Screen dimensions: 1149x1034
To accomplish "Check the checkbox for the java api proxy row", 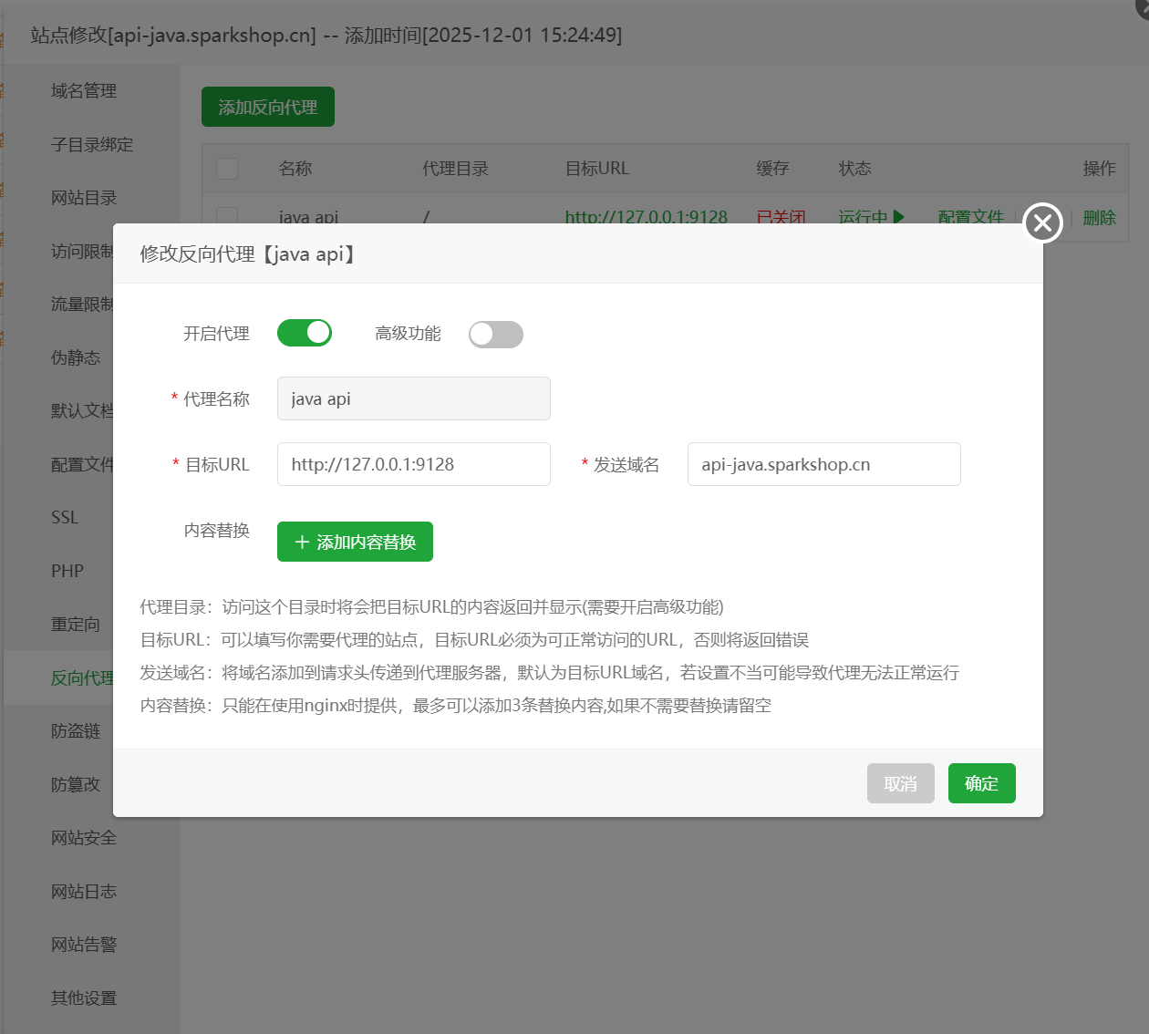I will click(x=226, y=218).
